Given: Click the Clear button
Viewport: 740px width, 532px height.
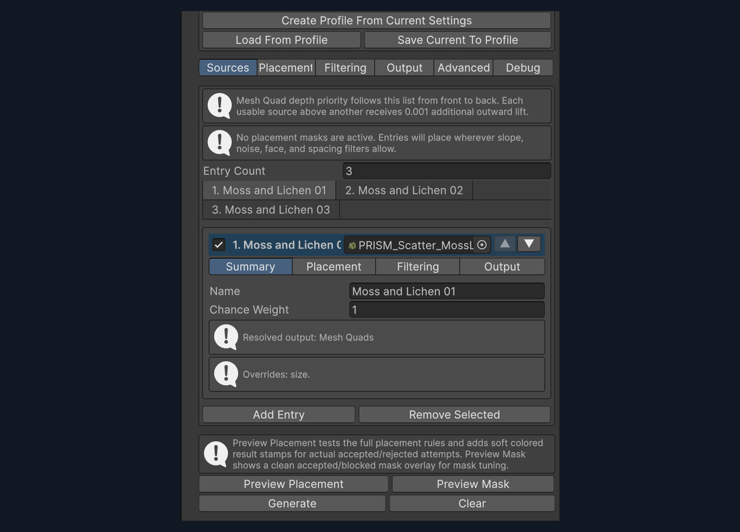Looking at the screenshot, I should point(472,503).
